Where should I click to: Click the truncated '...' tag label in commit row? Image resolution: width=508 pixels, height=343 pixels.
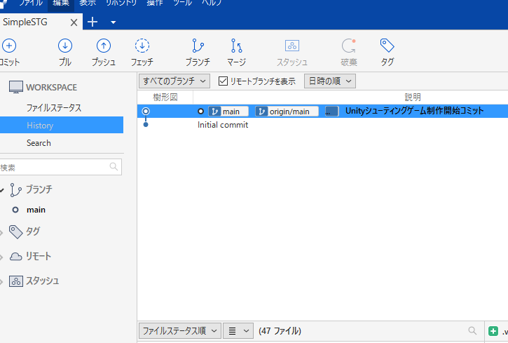coord(331,112)
